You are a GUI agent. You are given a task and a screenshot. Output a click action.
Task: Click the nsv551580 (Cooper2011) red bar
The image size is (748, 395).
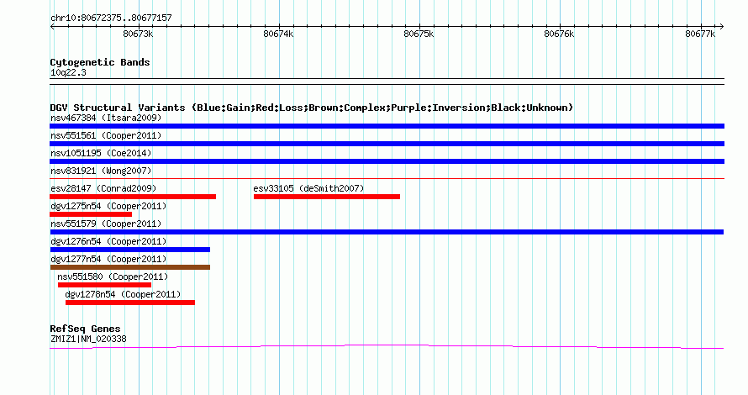104,285
